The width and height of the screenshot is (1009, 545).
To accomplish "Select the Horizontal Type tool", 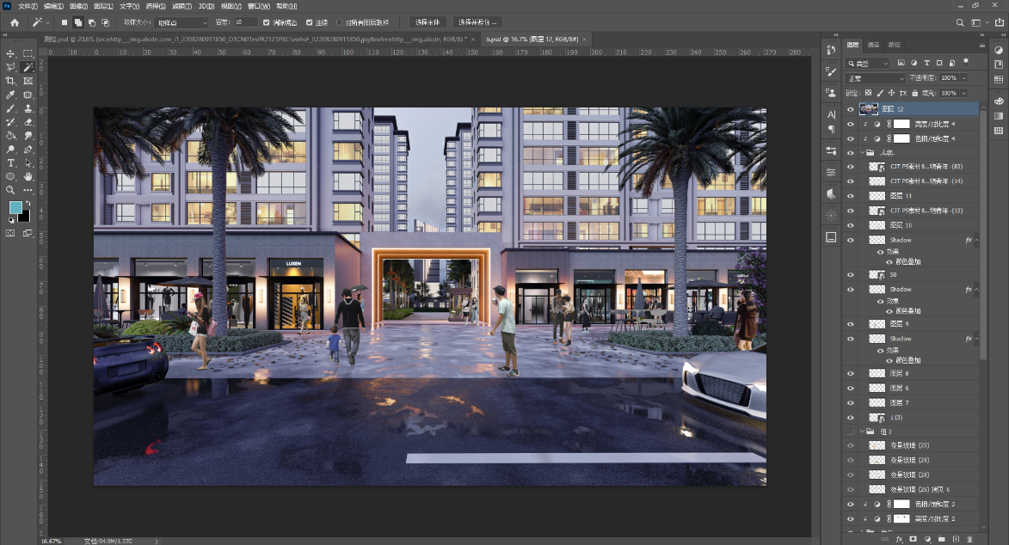I will (10, 162).
